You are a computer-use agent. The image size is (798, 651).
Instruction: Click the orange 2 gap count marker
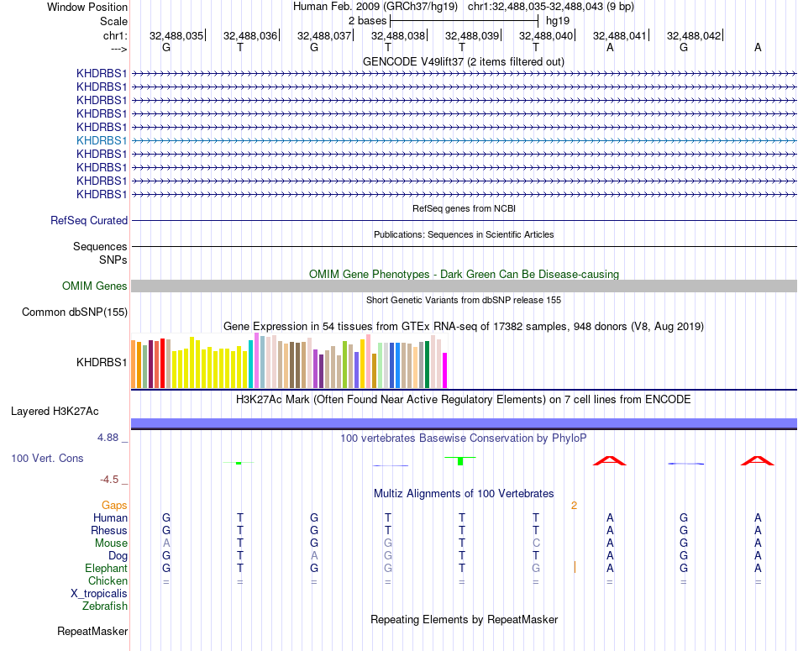point(574,506)
